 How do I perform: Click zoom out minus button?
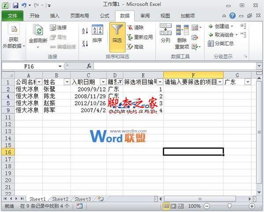pyautogui.click(x=207, y=206)
